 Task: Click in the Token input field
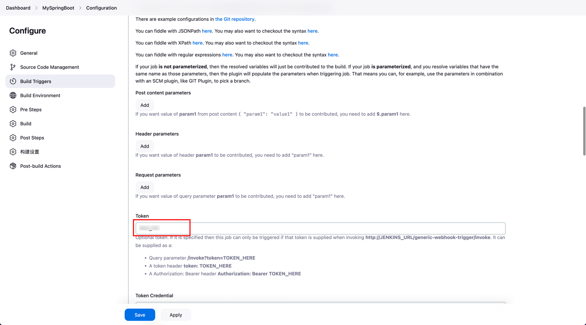[320, 228]
